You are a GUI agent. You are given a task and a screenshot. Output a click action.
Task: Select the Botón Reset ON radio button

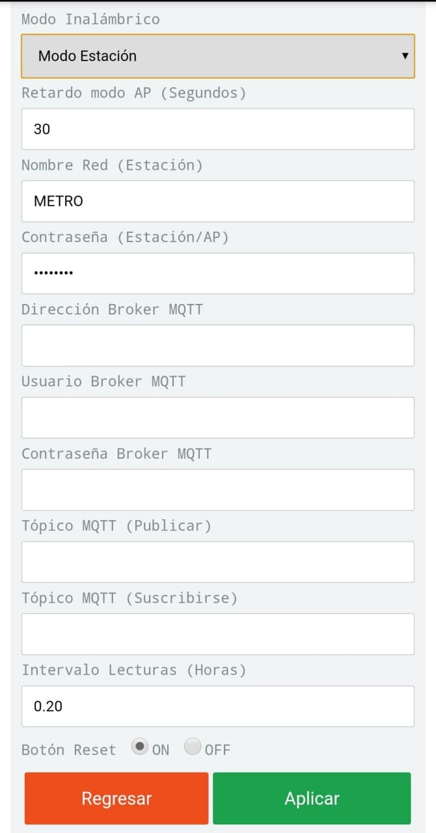tap(139, 746)
